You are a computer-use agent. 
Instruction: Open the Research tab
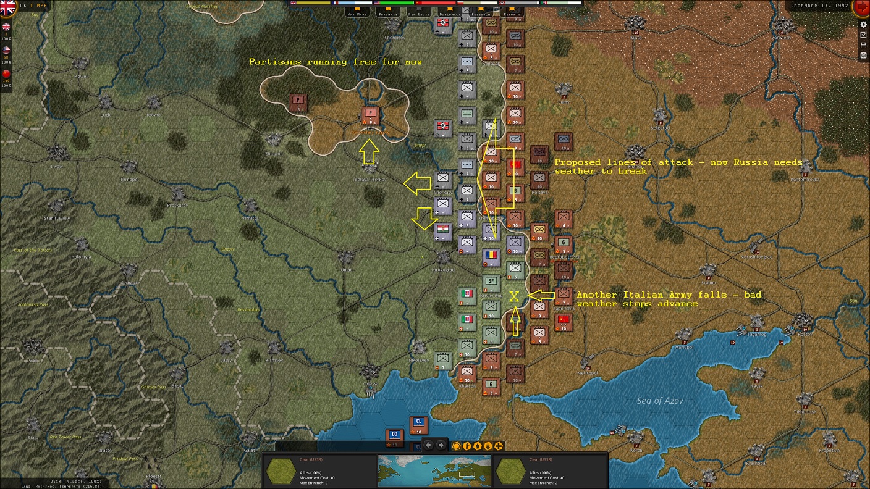tap(481, 13)
